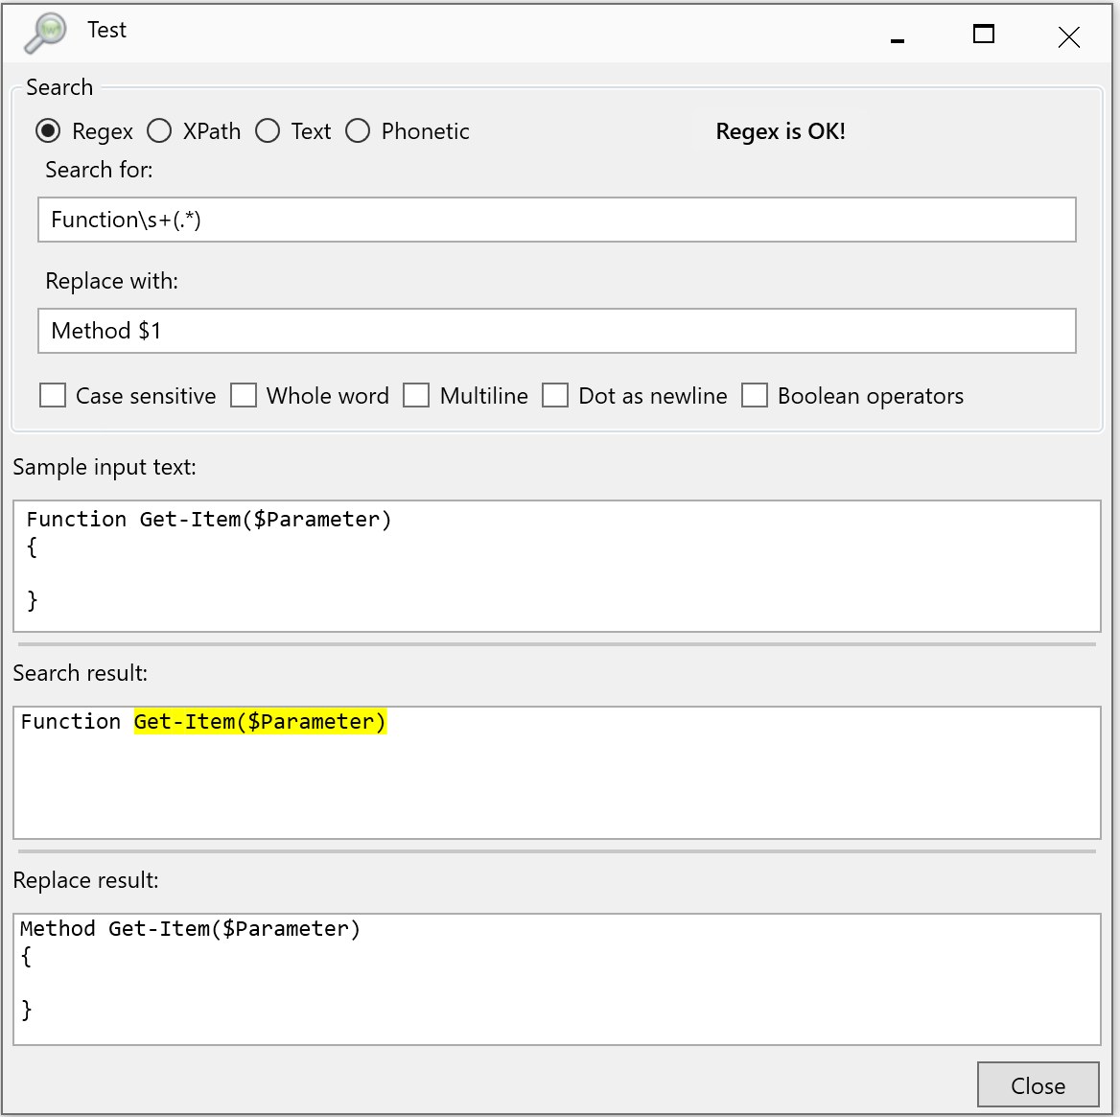The width and height of the screenshot is (1120, 1117).
Task: Select the Phonetic search mode
Action: tap(358, 131)
